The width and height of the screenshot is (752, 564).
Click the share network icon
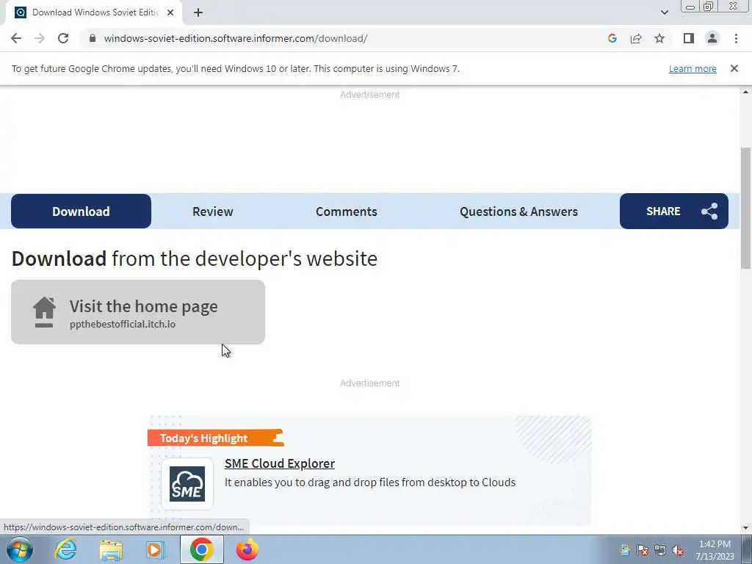click(x=709, y=211)
